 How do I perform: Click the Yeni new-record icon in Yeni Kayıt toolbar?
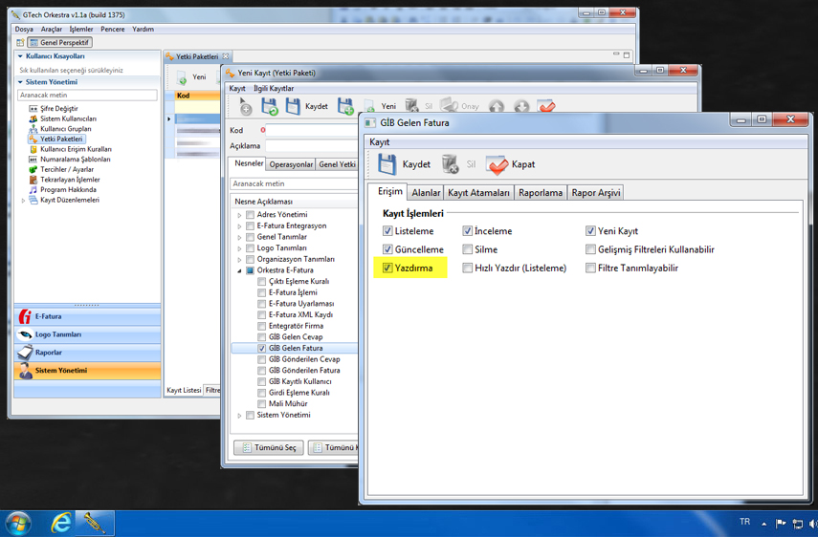click(x=369, y=107)
